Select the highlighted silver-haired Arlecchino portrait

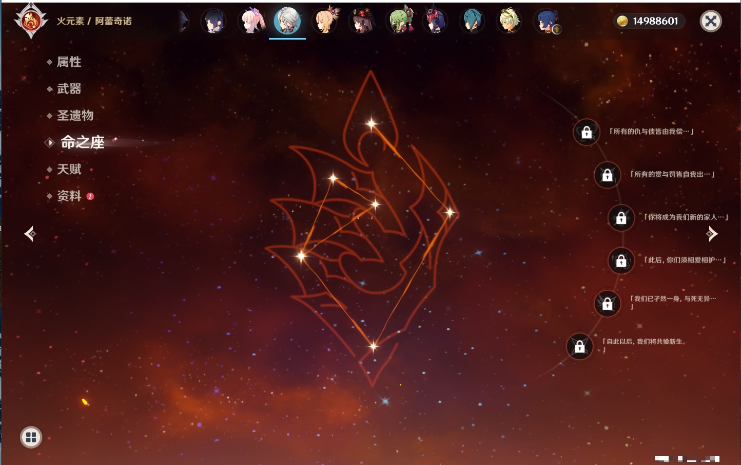[287, 21]
